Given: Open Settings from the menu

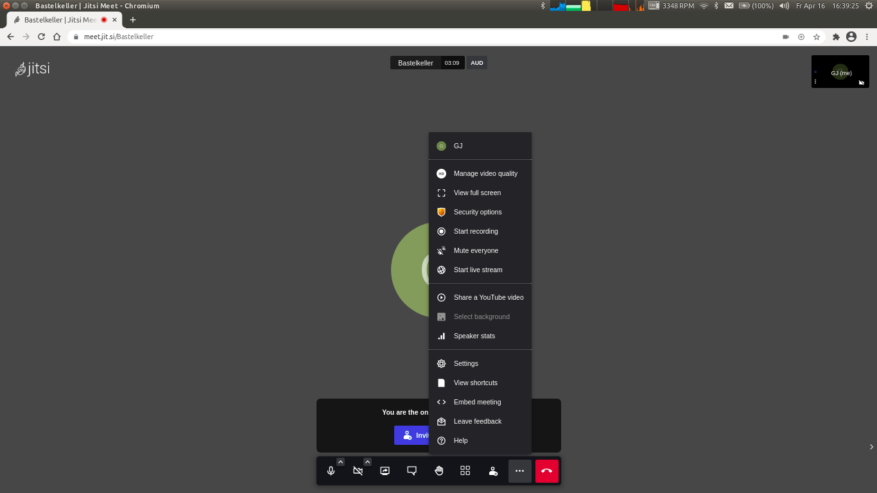Looking at the screenshot, I should [x=465, y=363].
